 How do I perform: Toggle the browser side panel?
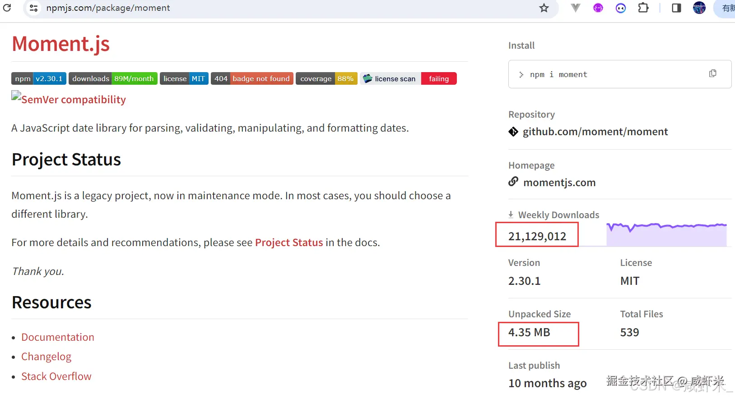pyautogui.click(x=676, y=8)
